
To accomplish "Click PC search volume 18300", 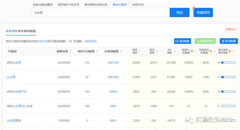I will coord(188,77).
